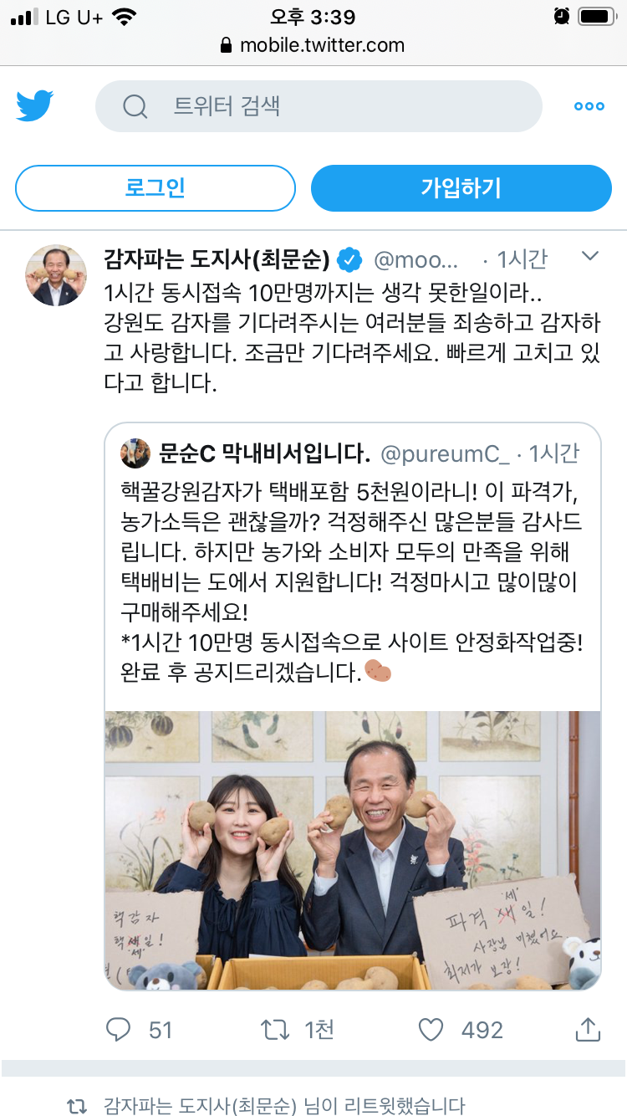The width and height of the screenshot is (627, 1116).
Task: Tap mobile.twitter.com address bar
Action: [313, 45]
